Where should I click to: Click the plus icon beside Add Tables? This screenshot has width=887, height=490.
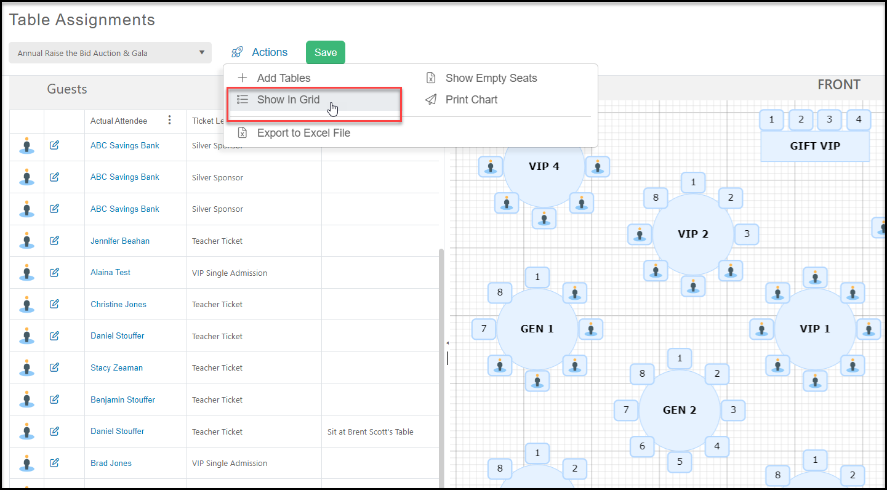[243, 78]
